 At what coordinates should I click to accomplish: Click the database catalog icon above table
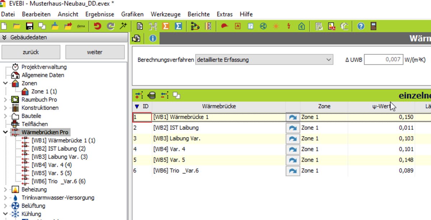tap(152, 95)
